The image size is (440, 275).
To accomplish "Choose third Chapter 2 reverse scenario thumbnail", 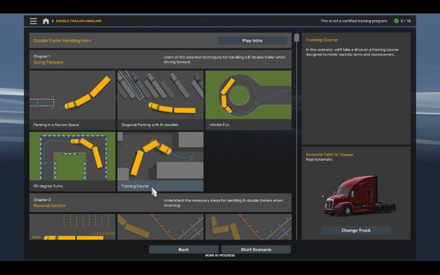I will pos(248,227).
